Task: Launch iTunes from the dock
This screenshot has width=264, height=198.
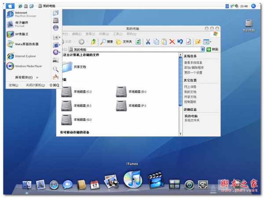Action: (133, 180)
